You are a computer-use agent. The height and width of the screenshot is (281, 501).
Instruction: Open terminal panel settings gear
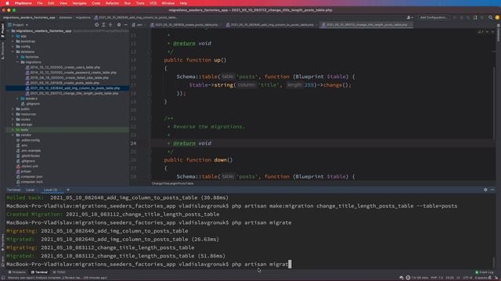click(x=485, y=190)
